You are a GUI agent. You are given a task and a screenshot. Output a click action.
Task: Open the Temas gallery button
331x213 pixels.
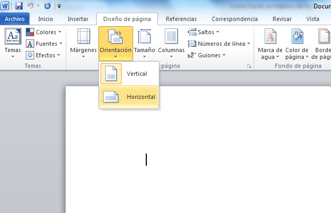[13, 43]
